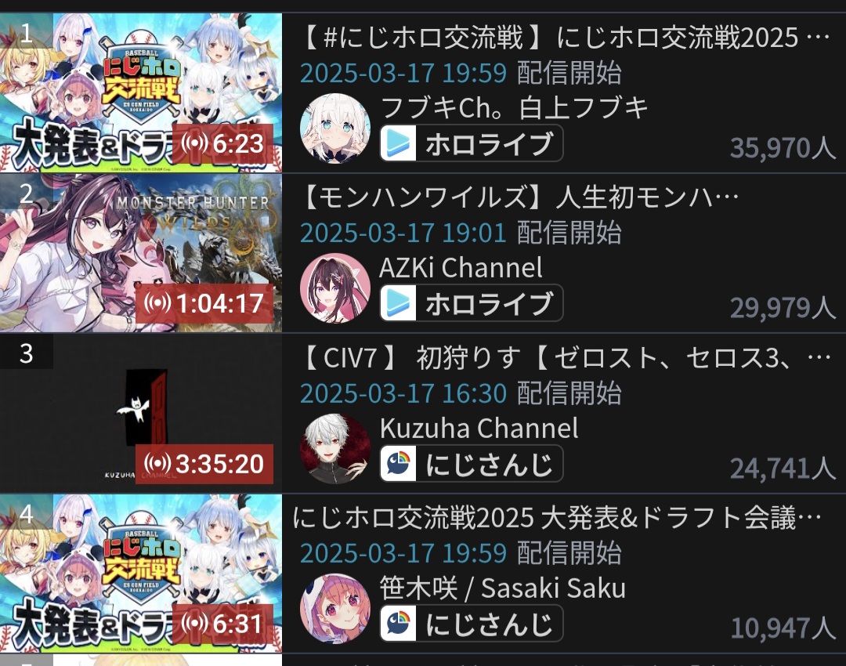
Task: Open Kuzuha's dark CIV7 stream thumbnail
Action: click(141, 413)
